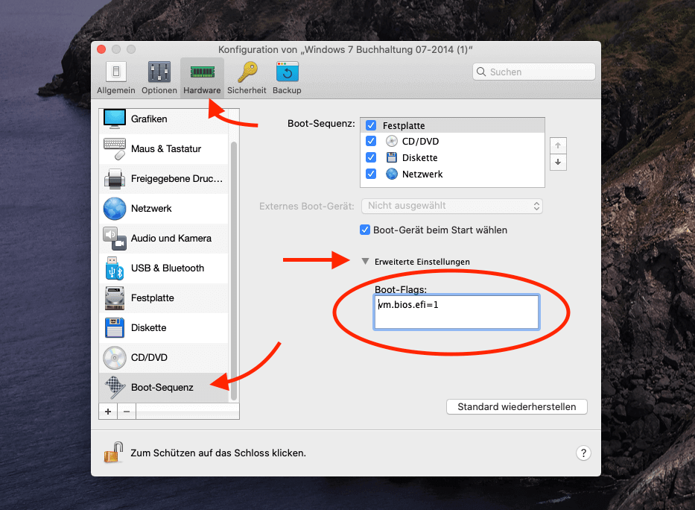
Task: Switch to the Sicherheit key icon
Action: point(247,73)
